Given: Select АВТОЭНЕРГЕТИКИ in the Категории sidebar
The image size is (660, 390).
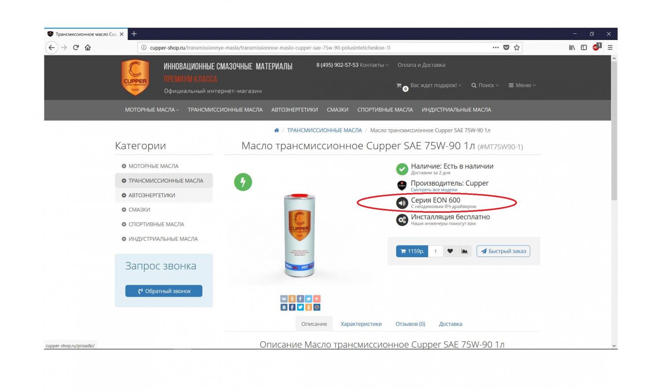Looking at the screenshot, I should coord(164,195).
